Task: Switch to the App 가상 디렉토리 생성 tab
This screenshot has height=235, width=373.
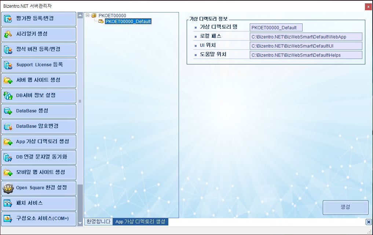Action: pos(140,222)
